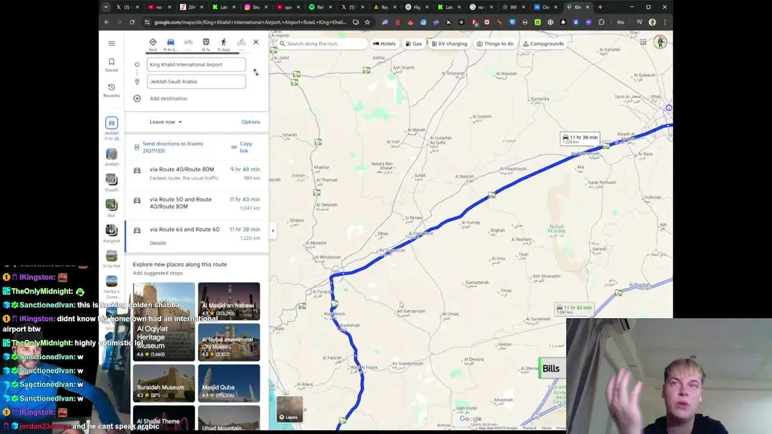The image size is (772, 434).
Task: Open the Google account avatar on the map
Action: pyautogui.click(x=660, y=42)
